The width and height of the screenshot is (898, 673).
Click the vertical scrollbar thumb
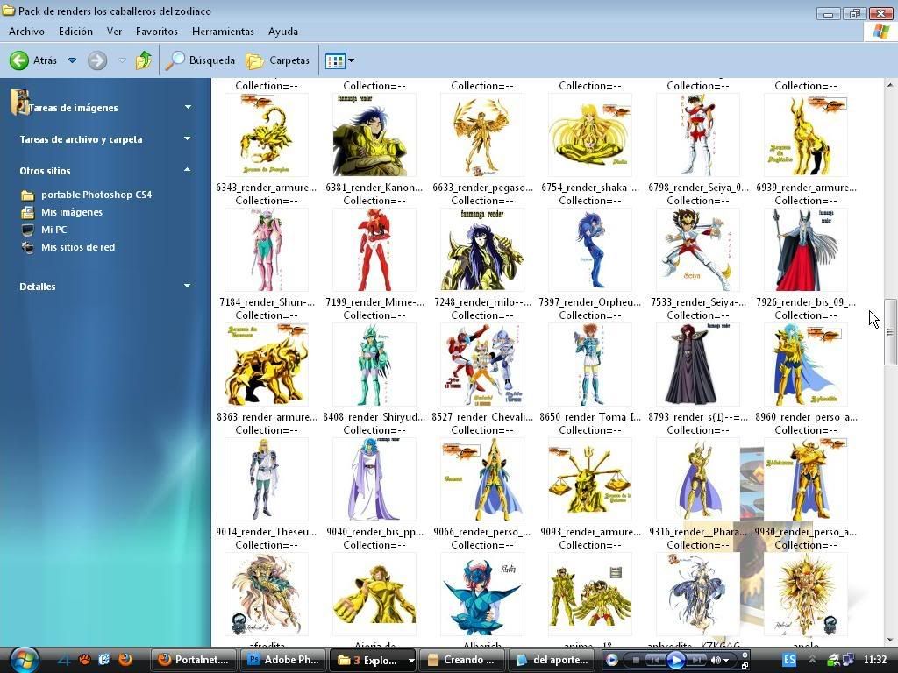890,331
